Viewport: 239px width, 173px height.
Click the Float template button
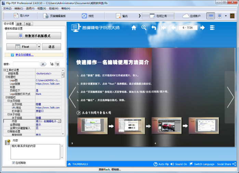pyautogui.click(x=21, y=47)
